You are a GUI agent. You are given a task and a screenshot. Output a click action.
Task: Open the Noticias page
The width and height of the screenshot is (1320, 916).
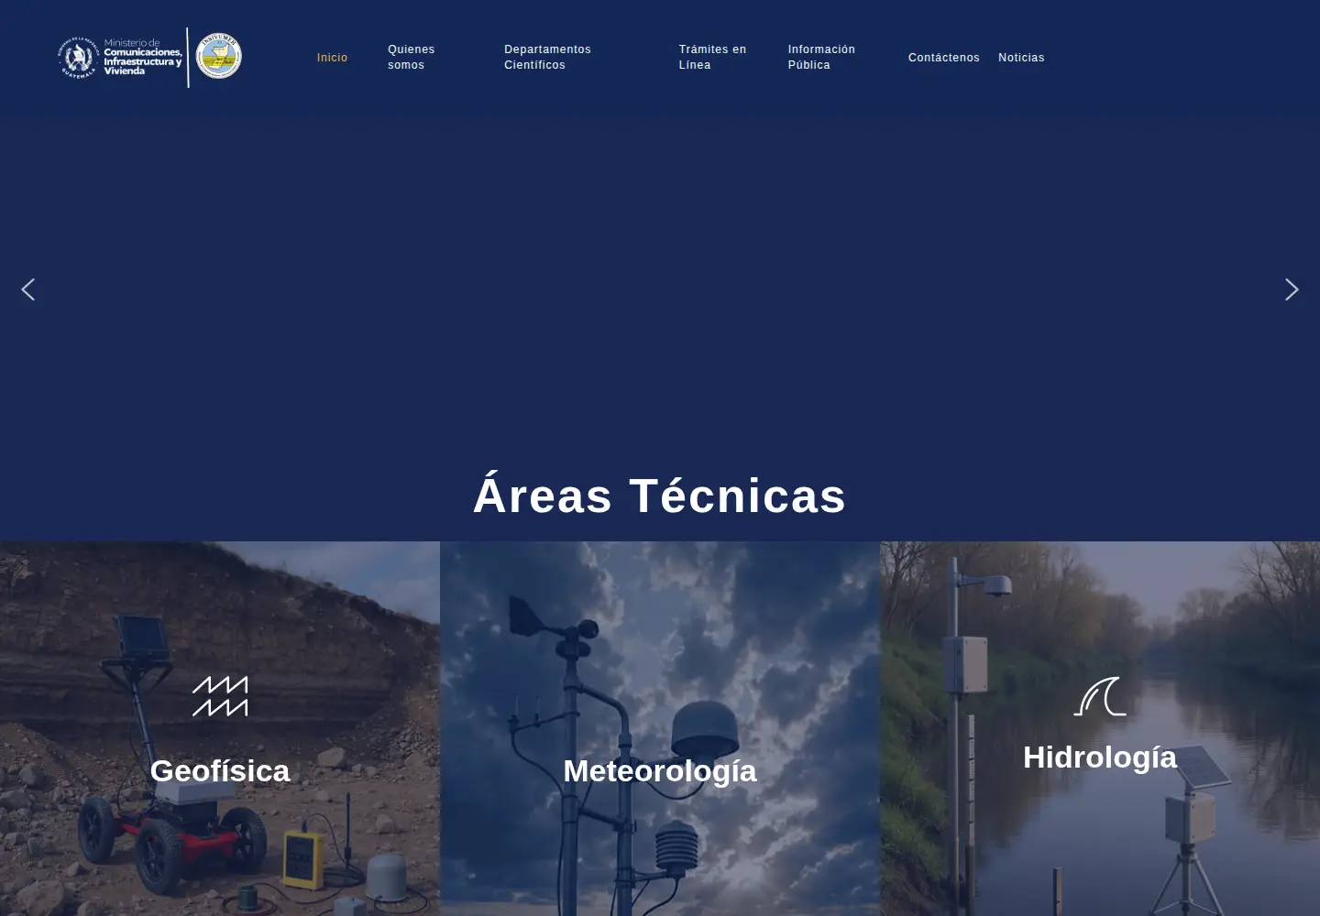[1021, 58]
